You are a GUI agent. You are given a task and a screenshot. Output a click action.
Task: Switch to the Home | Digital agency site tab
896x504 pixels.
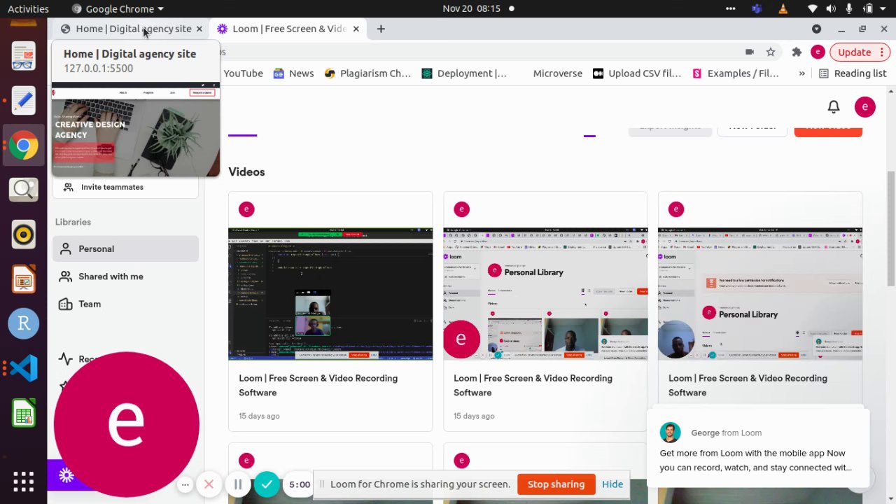(126, 29)
